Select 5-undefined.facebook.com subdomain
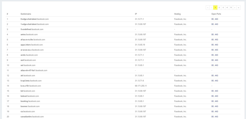This screenshot has height=119, width=246. click(32, 29)
